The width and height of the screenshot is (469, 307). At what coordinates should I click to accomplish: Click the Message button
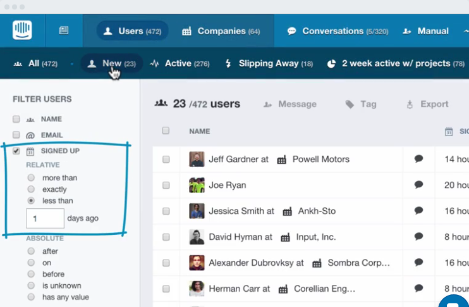(x=290, y=104)
